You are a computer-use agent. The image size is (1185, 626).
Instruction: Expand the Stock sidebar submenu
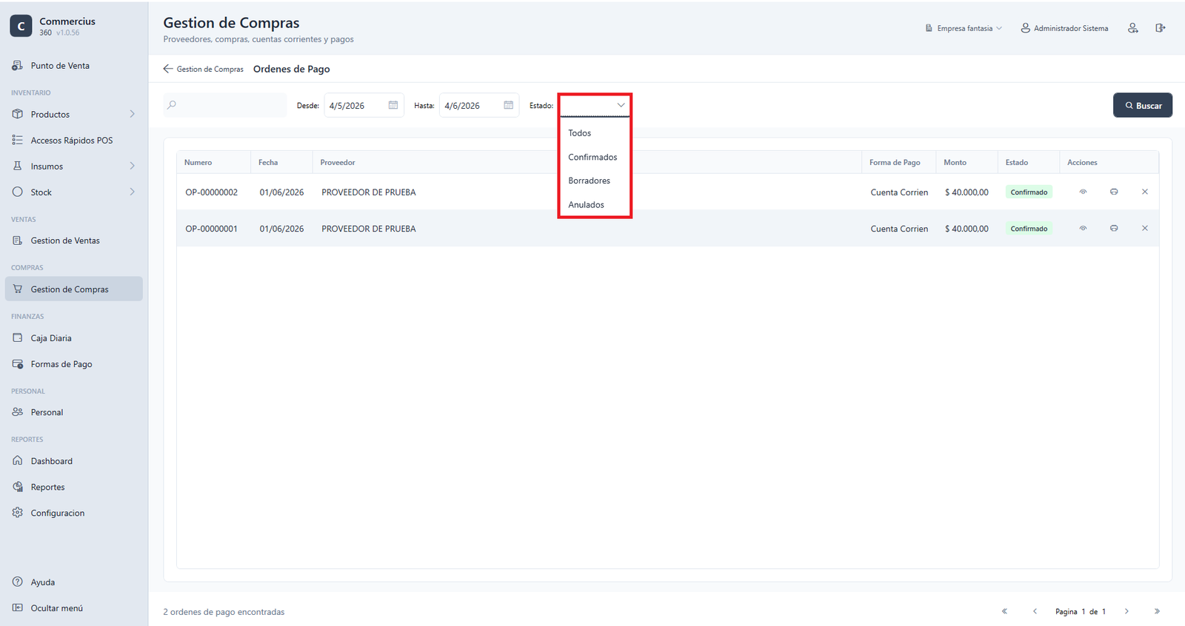coord(133,192)
